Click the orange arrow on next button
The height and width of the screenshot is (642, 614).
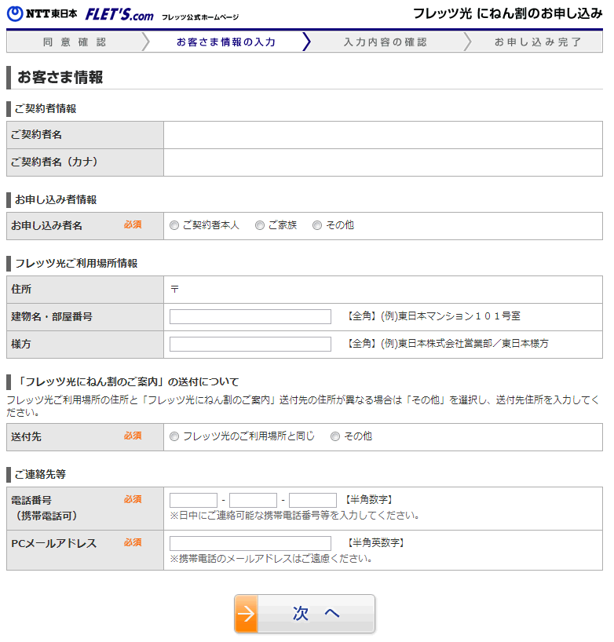(x=247, y=614)
